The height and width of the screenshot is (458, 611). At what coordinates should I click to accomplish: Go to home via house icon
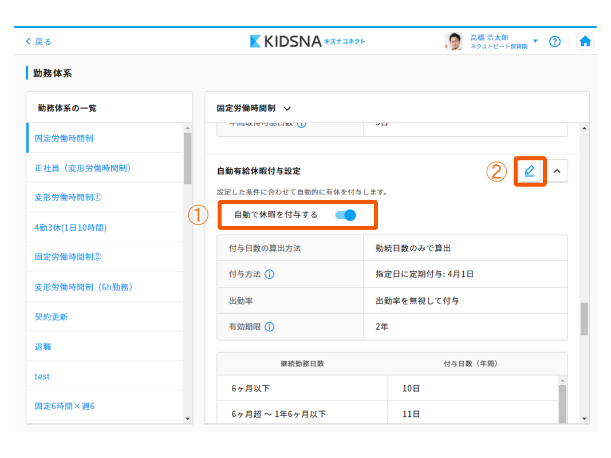coord(585,42)
